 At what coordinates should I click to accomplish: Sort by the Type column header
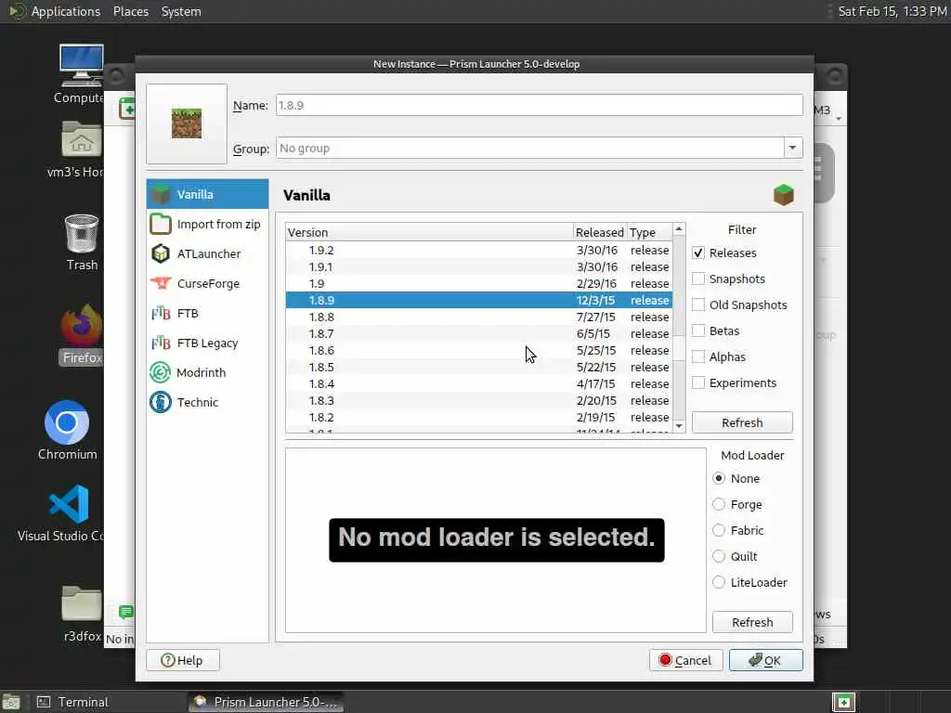(x=649, y=232)
